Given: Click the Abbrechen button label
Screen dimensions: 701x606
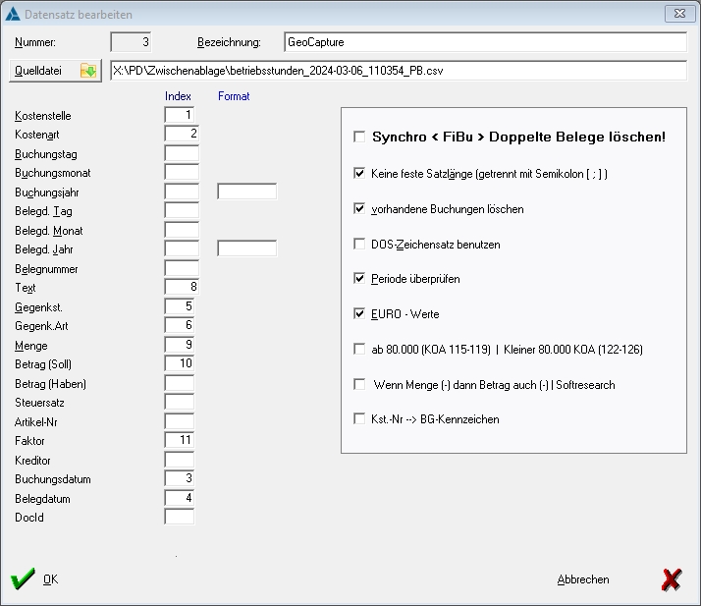Looking at the screenshot, I should pos(583,580).
